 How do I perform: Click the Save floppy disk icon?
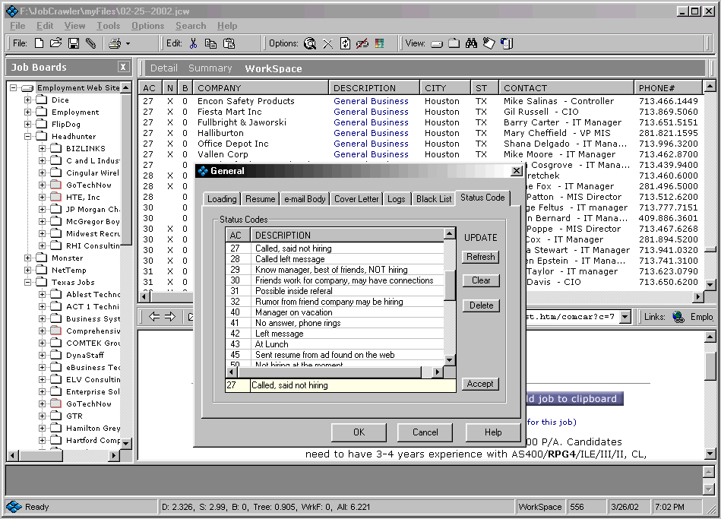pyautogui.click(x=73, y=43)
